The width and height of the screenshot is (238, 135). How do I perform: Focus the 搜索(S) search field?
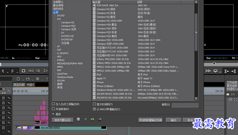[185, 105]
